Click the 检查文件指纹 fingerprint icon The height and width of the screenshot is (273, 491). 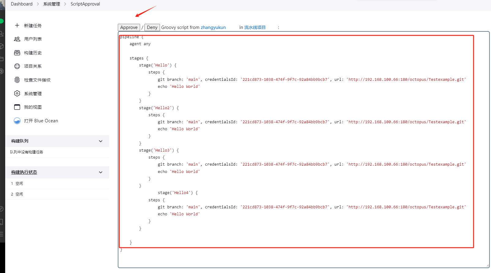tap(17, 80)
